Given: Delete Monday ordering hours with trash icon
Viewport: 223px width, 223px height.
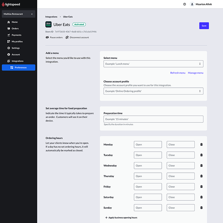Looking at the screenshot, I should point(201,145).
